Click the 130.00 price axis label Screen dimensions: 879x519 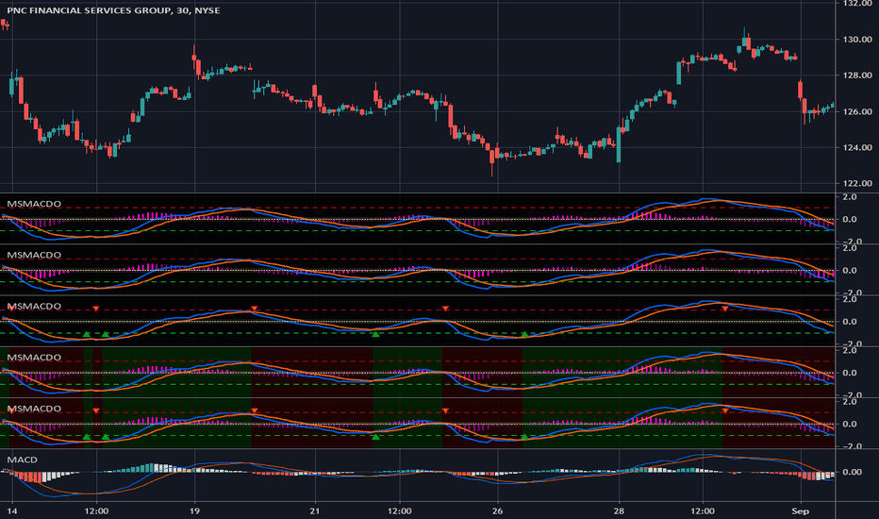point(857,40)
